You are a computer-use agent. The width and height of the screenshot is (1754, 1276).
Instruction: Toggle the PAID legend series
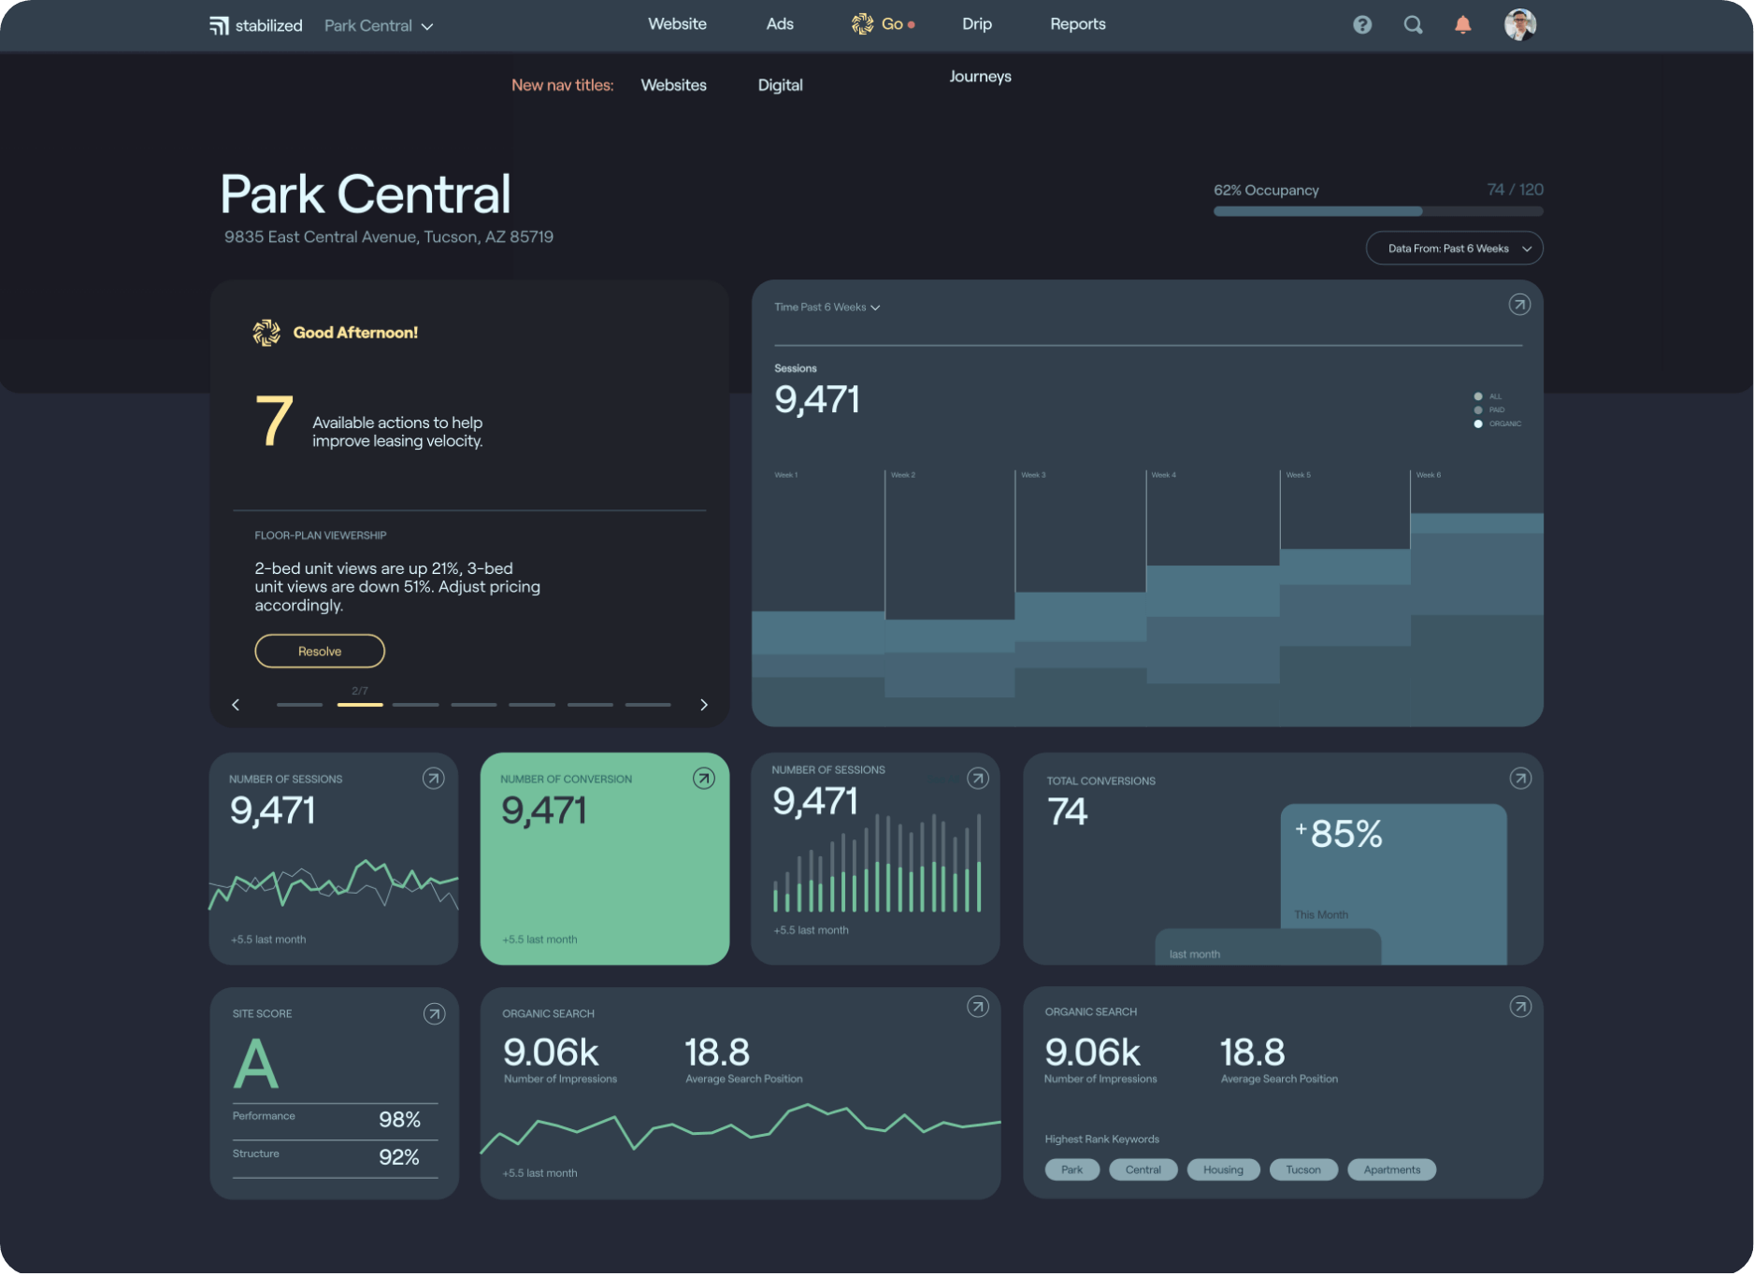pos(1489,410)
